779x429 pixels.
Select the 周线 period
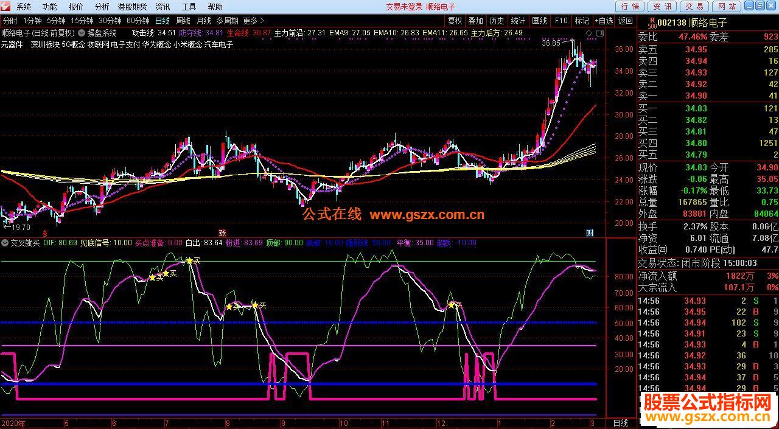point(183,20)
